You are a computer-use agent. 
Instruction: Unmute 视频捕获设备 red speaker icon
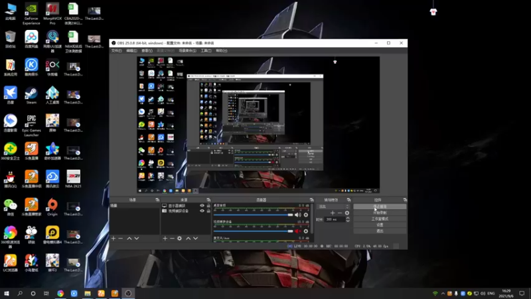297,231
